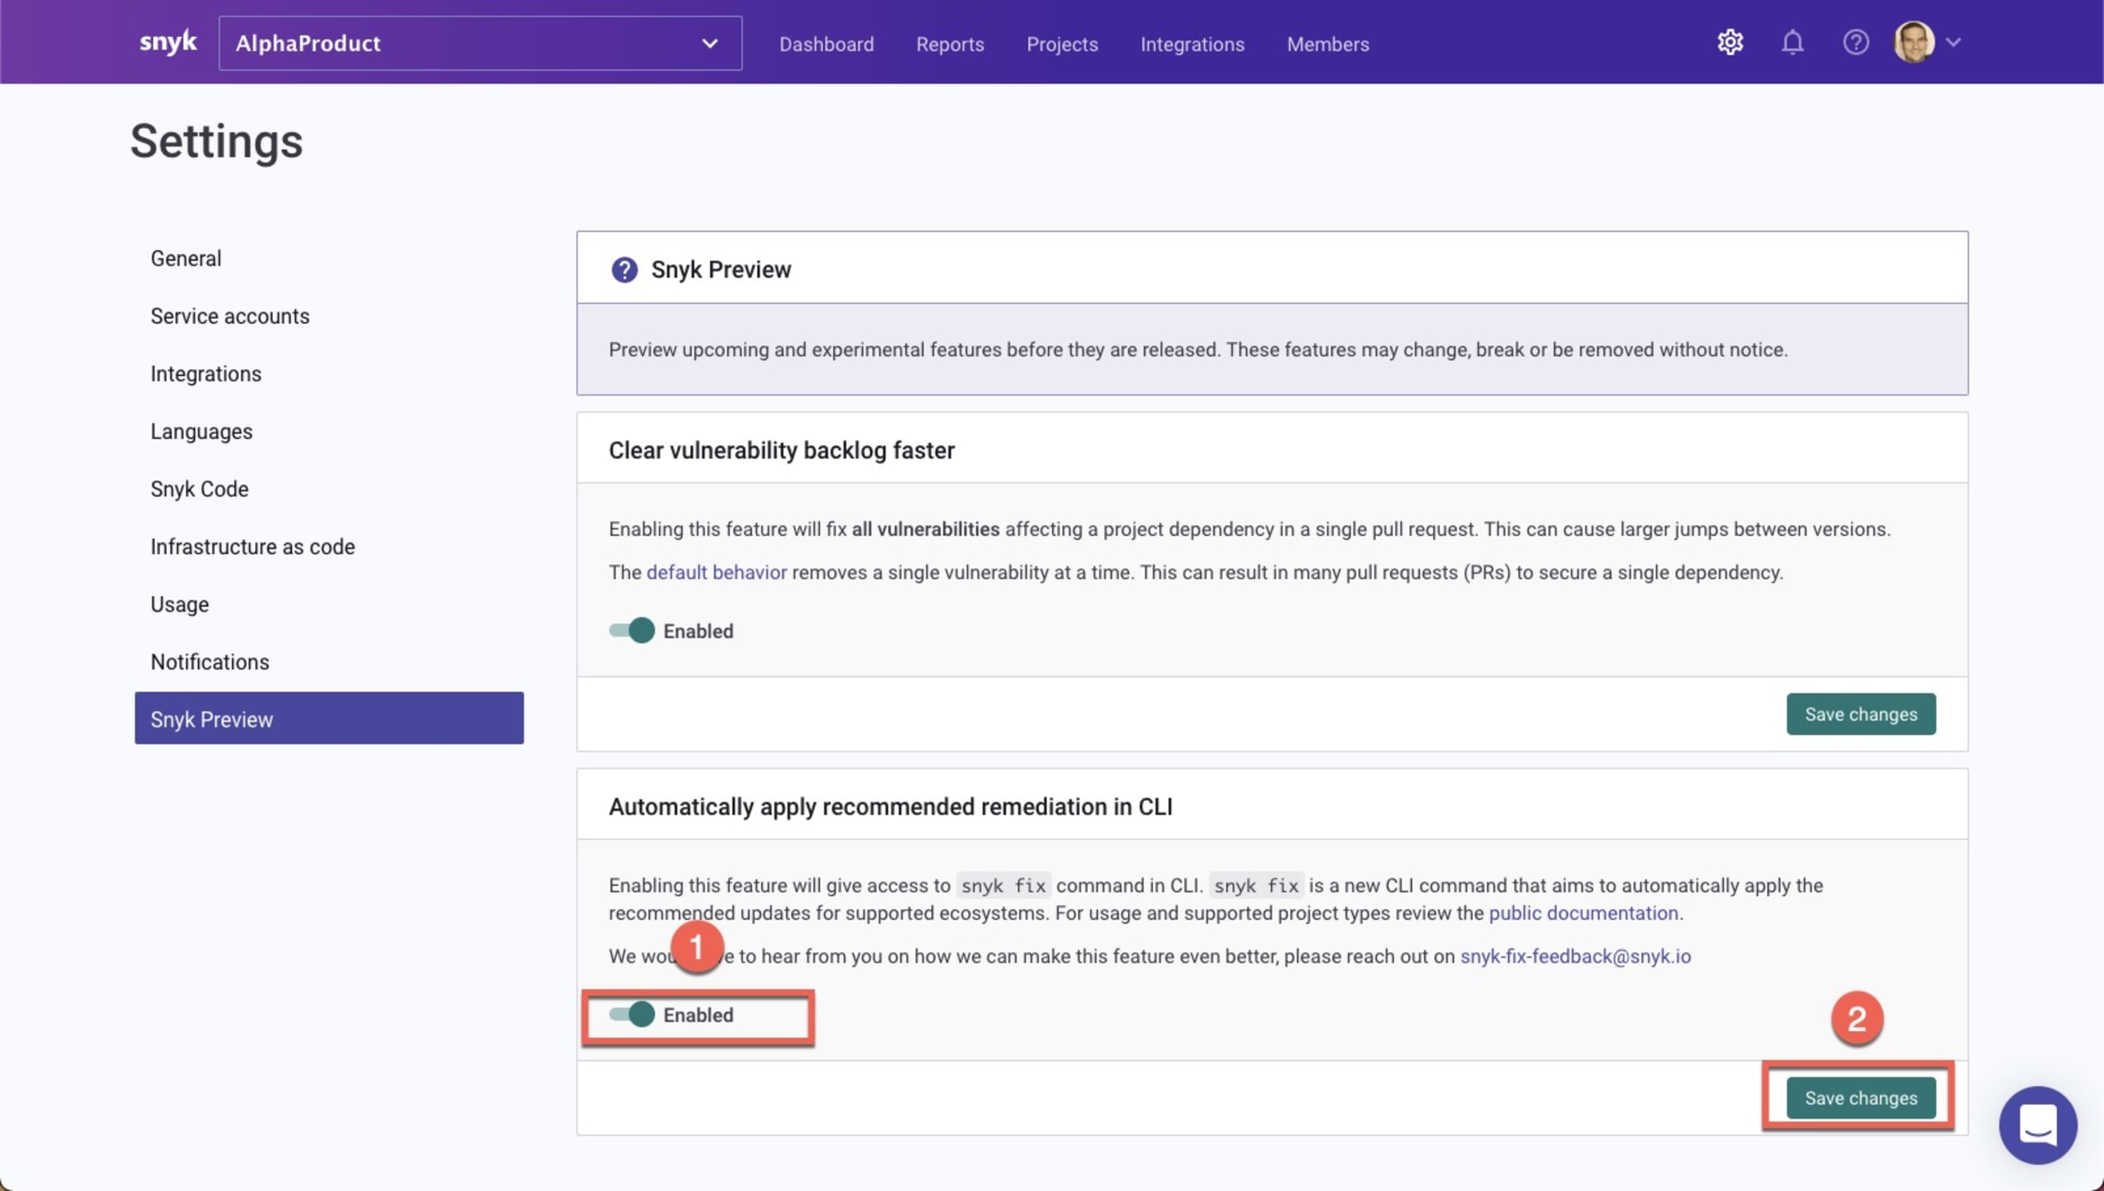Open the settings gear icon

[x=1730, y=42]
